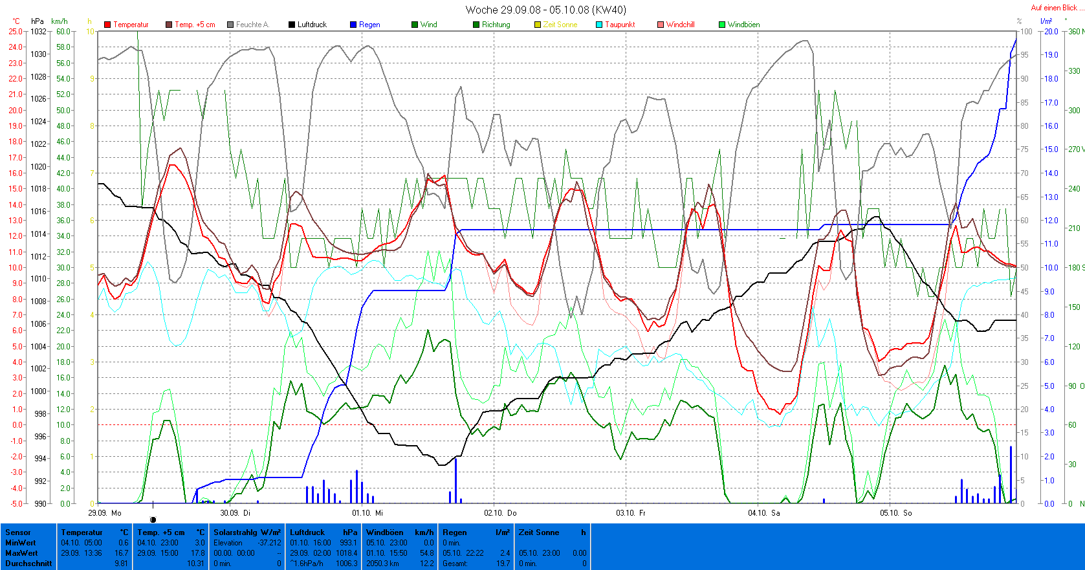Click the Richtung legend label

click(x=496, y=25)
